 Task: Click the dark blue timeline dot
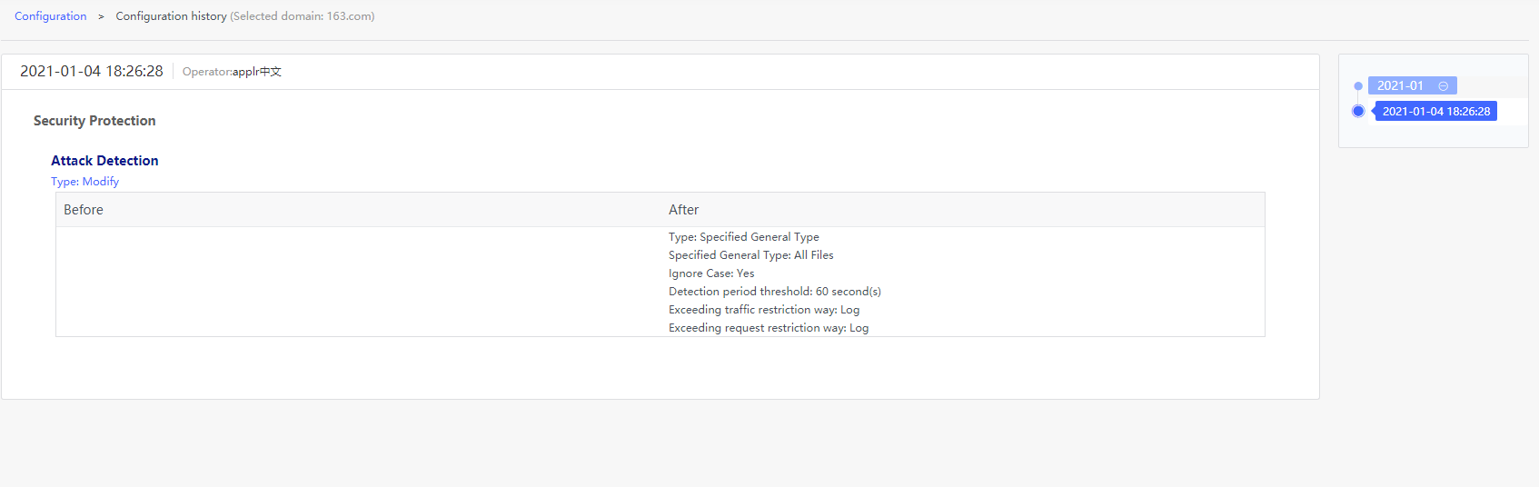(1358, 112)
